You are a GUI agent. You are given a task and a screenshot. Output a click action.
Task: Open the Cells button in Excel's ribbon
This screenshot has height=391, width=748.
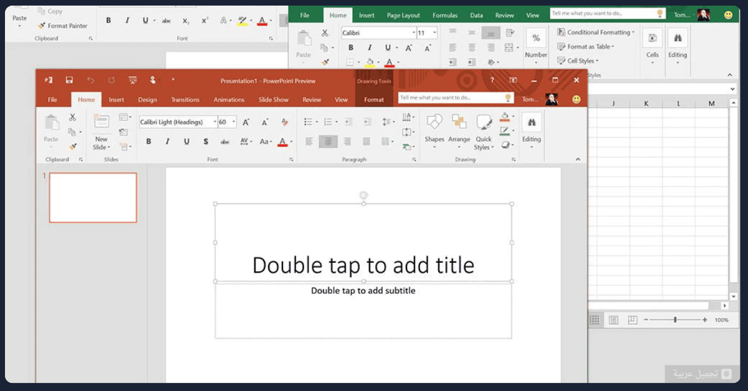pyautogui.click(x=653, y=45)
